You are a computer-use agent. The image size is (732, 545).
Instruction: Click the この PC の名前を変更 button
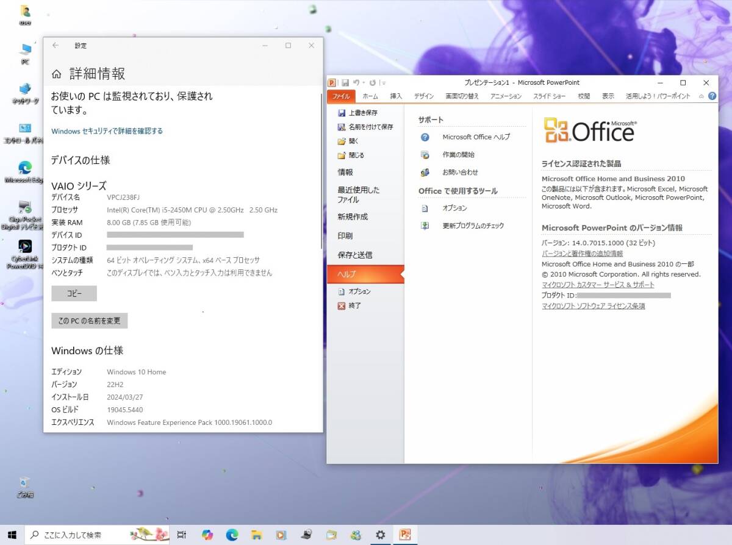[x=89, y=321]
